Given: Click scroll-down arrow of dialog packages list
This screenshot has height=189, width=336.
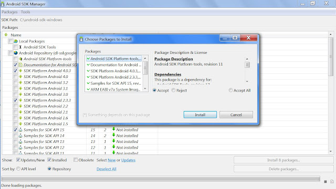Looking at the screenshot, I should coord(145,88).
